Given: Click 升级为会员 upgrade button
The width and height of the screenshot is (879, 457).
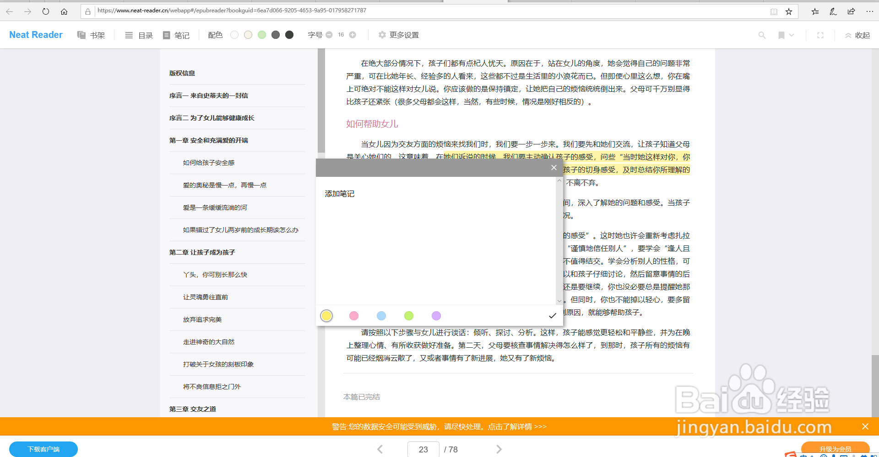Looking at the screenshot, I should [836, 449].
